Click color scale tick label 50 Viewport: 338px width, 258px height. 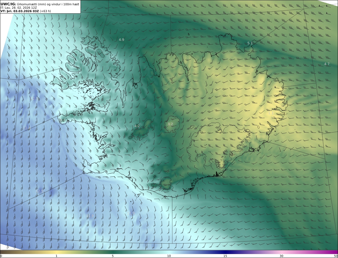click(336, 256)
